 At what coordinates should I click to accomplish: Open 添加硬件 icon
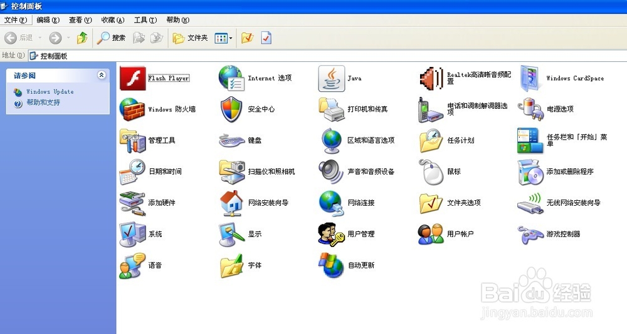click(132, 203)
